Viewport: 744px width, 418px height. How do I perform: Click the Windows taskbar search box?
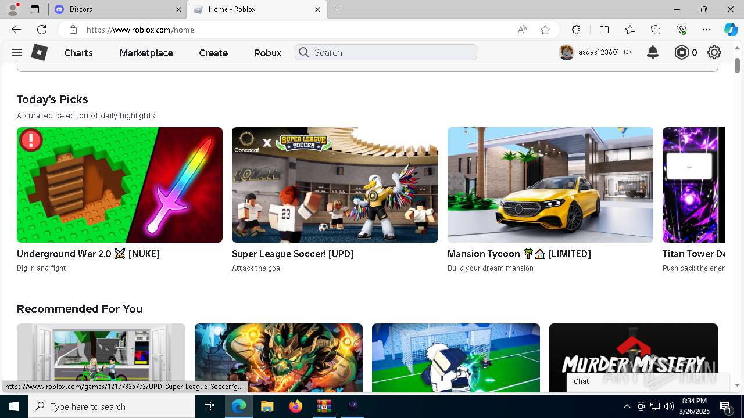click(x=112, y=406)
